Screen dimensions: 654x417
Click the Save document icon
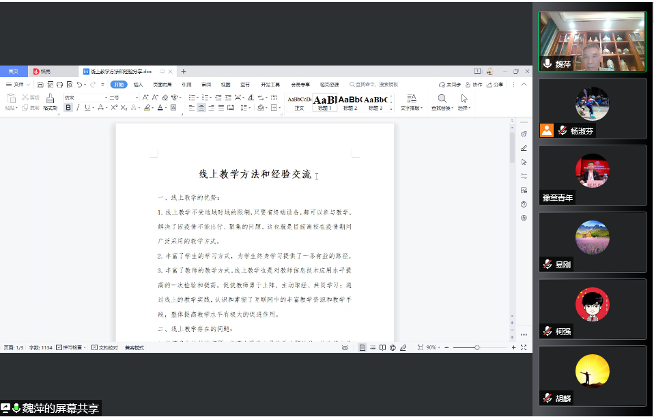point(40,85)
